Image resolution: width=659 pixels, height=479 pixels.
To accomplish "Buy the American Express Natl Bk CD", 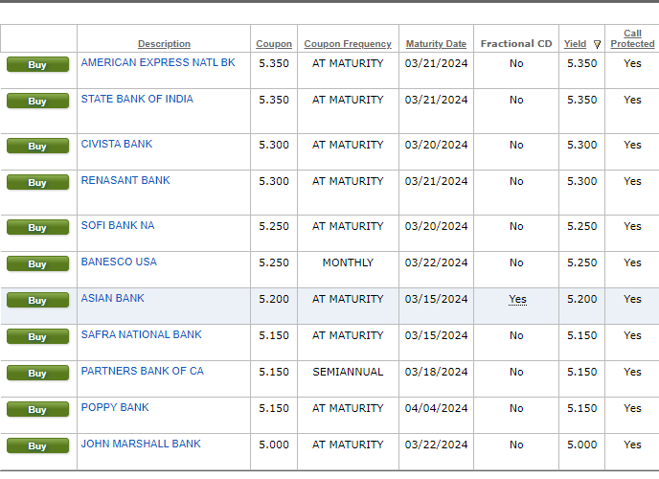I will [37, 65].
